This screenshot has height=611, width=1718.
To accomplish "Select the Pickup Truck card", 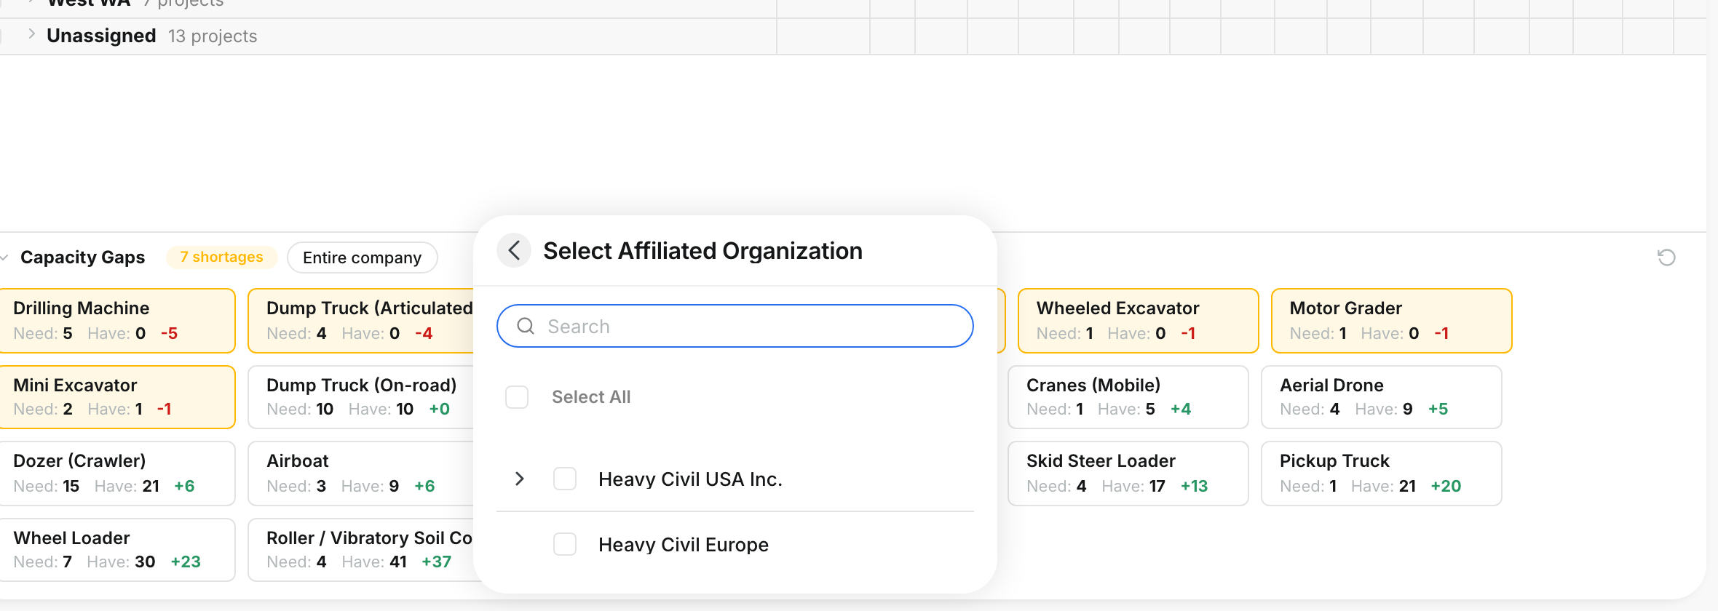I will point(1382,474).
